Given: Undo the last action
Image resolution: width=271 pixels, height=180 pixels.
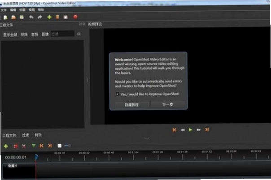Looking at the screenshot, I should pos(31,17).
